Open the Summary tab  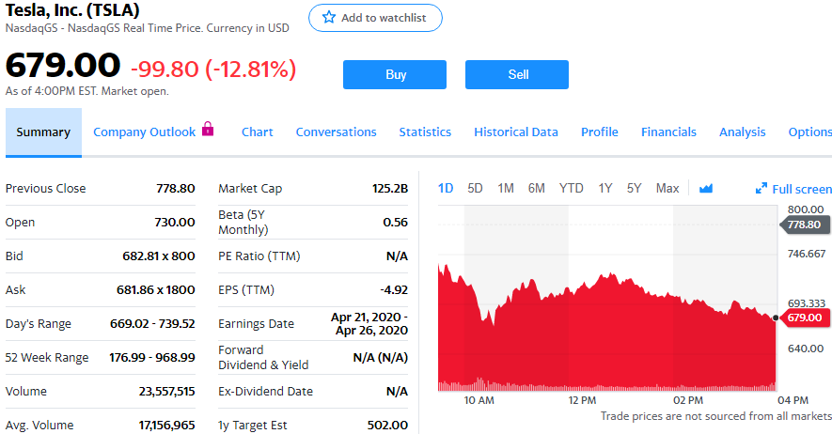[x=43, y=132]
